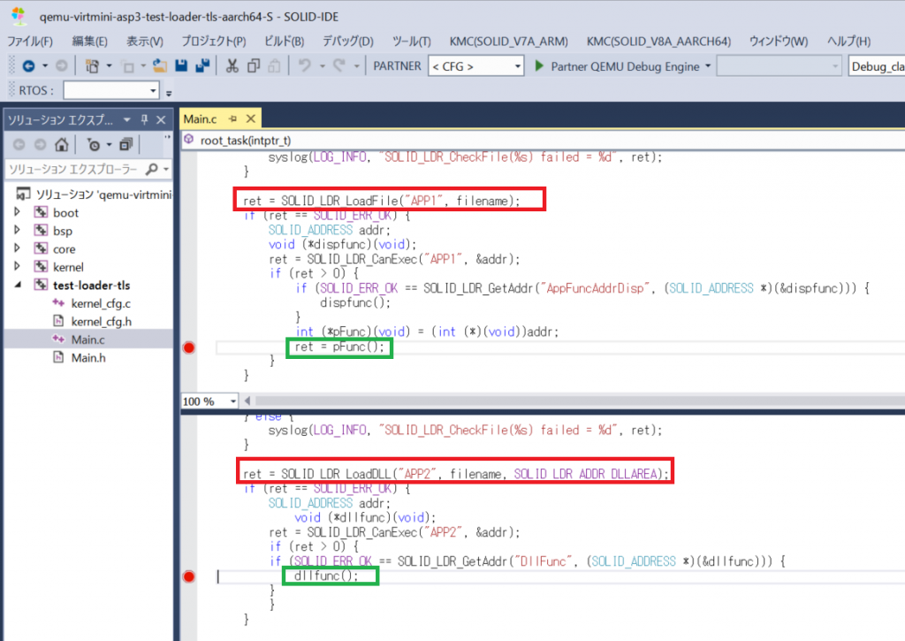Image resolution: width=905 pixels, height=641 pixels.
Task: Click the Collapse All icon in Solution Explorer
Action: coord(125,145)
